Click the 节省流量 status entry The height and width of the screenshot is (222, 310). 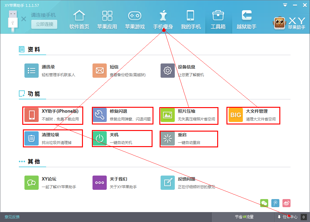pos(244,217)
